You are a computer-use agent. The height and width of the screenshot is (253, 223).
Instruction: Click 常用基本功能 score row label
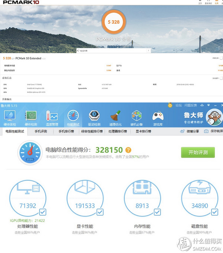point(10,66)
